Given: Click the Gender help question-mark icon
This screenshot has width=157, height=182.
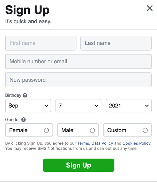Looking at the screenshot, I should [24, 120].
